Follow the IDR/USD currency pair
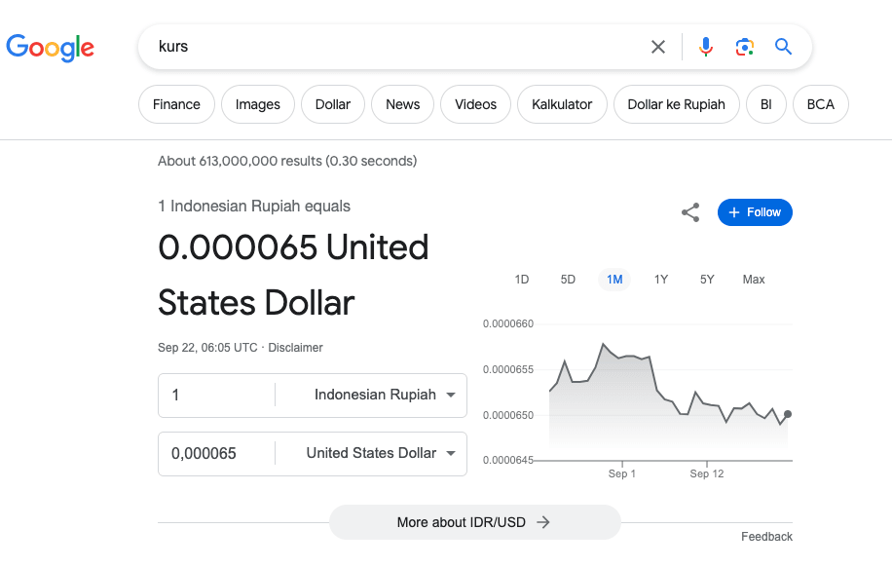Viewport: 892px width, 567px height. coord(755,212)
